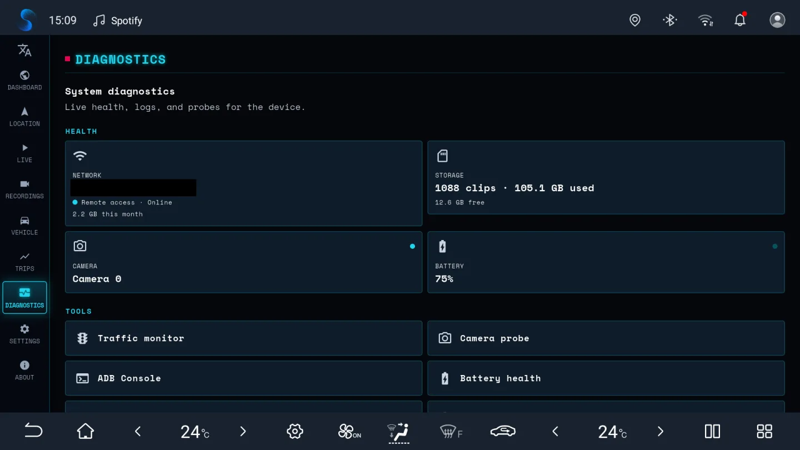Image resolution: width=800 pixels, height=450 pixels.
Task: Click the Wi-Fi icon in Network card
Action: point(80,156)
